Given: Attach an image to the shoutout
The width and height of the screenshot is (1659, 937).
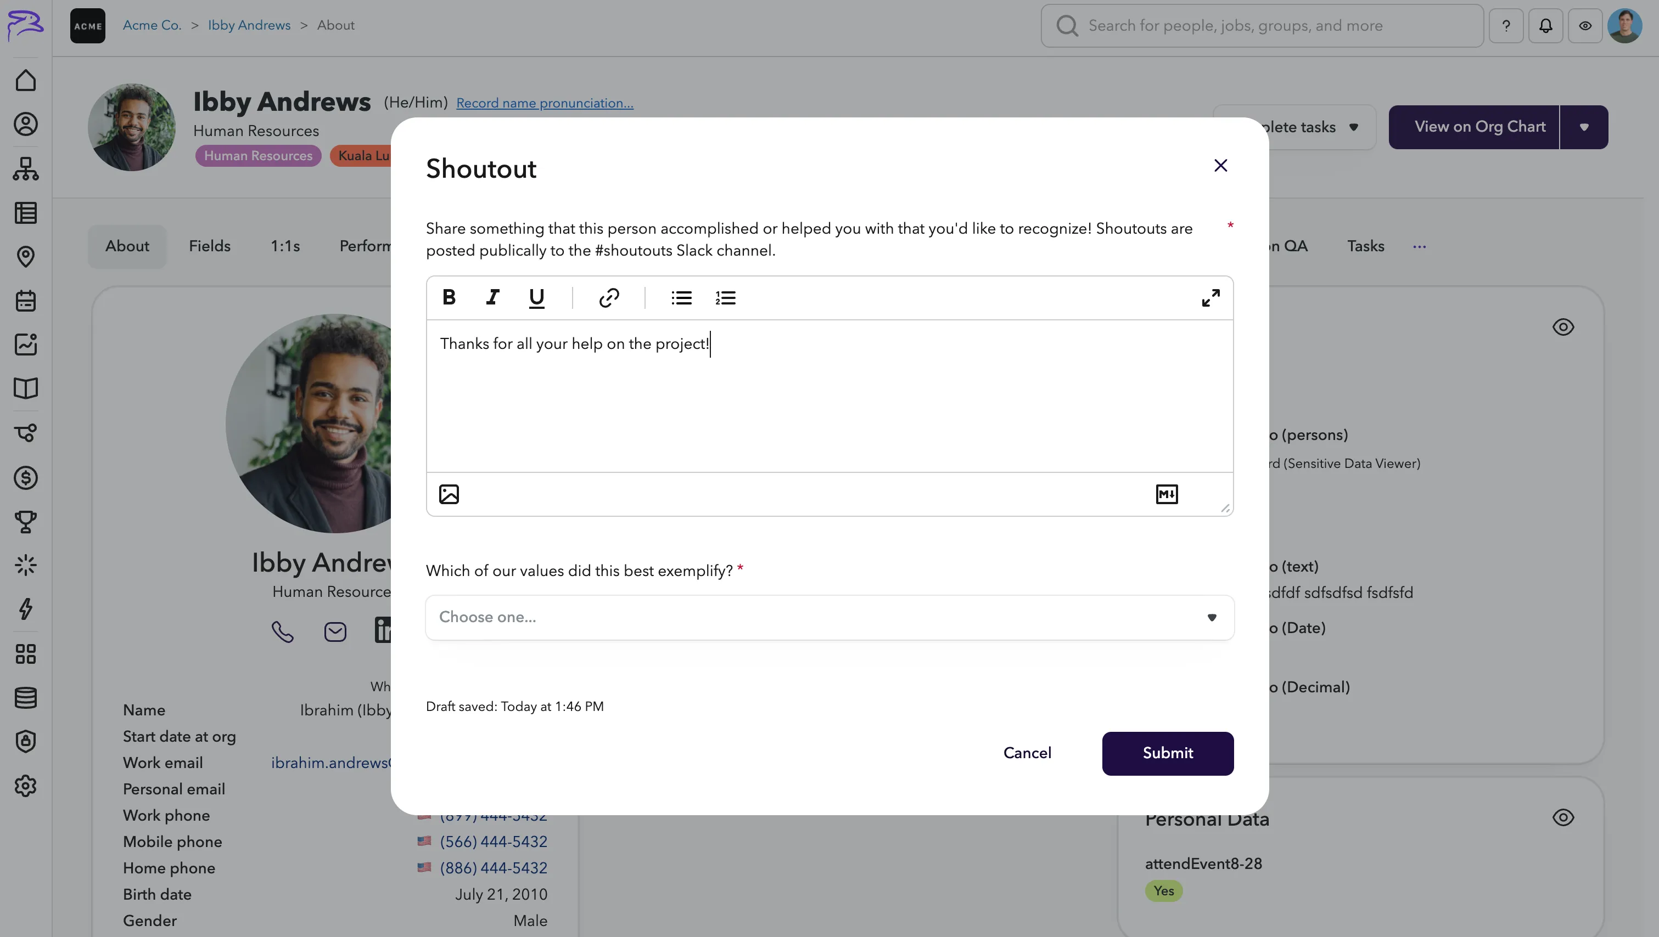Looking at the screenshot, I should (449, 494).
